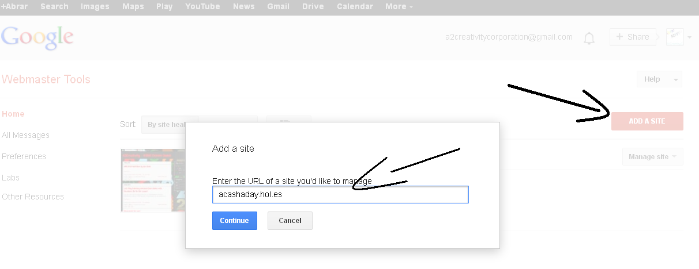
Task: Open the account profile picture menu
Action: (x=678, y=37)
